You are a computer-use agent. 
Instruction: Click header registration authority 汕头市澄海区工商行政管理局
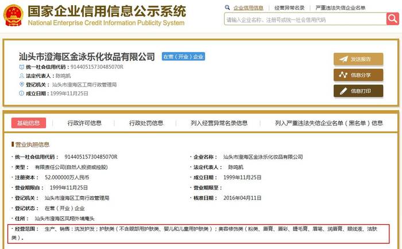84,84
